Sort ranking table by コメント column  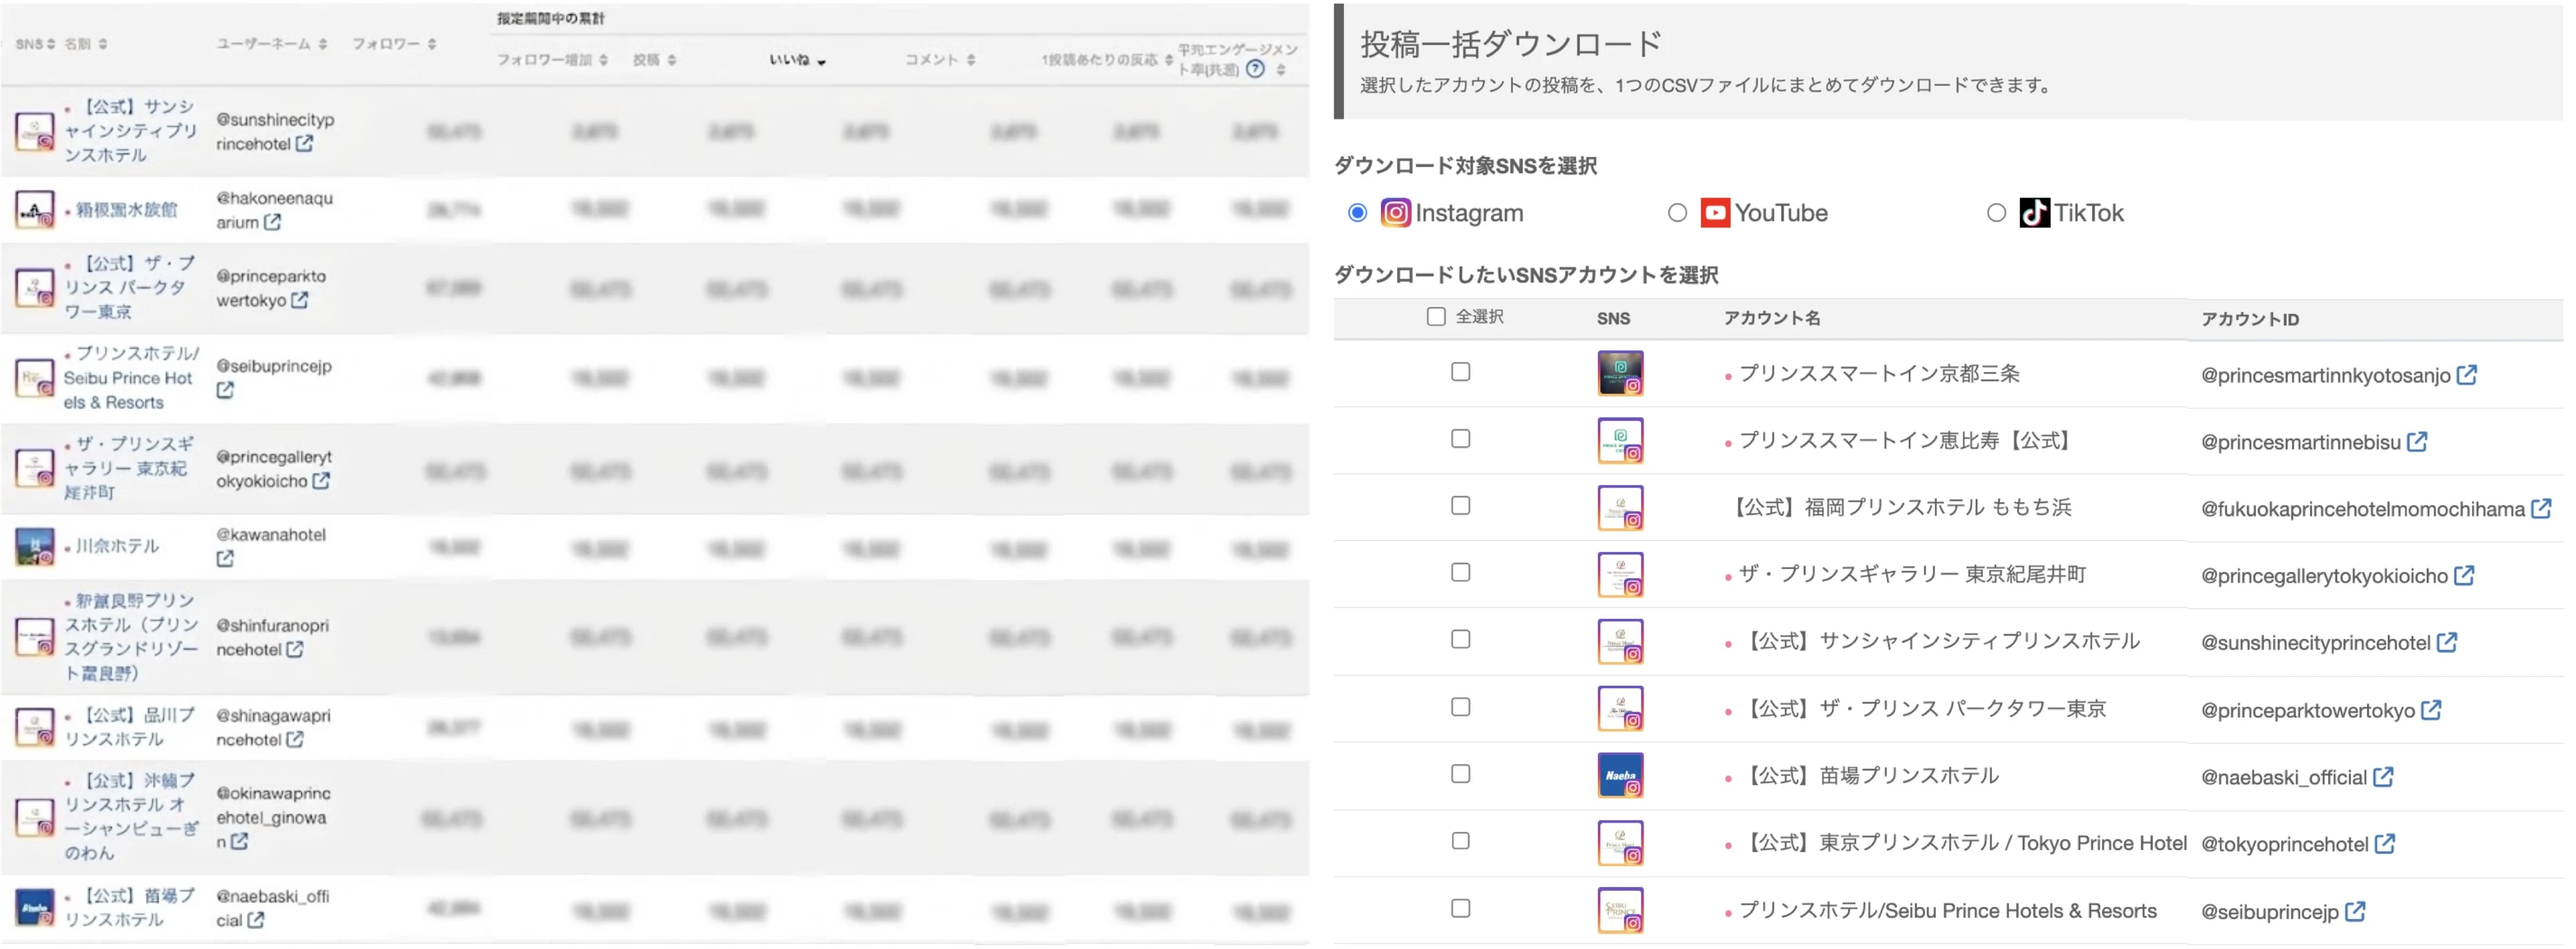click(x=941, y=60)
